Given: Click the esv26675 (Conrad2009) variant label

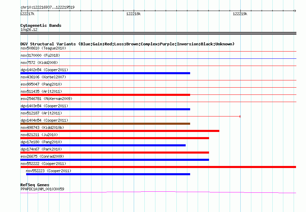Looking at the screenshot, I should click(x=42, y=156).
